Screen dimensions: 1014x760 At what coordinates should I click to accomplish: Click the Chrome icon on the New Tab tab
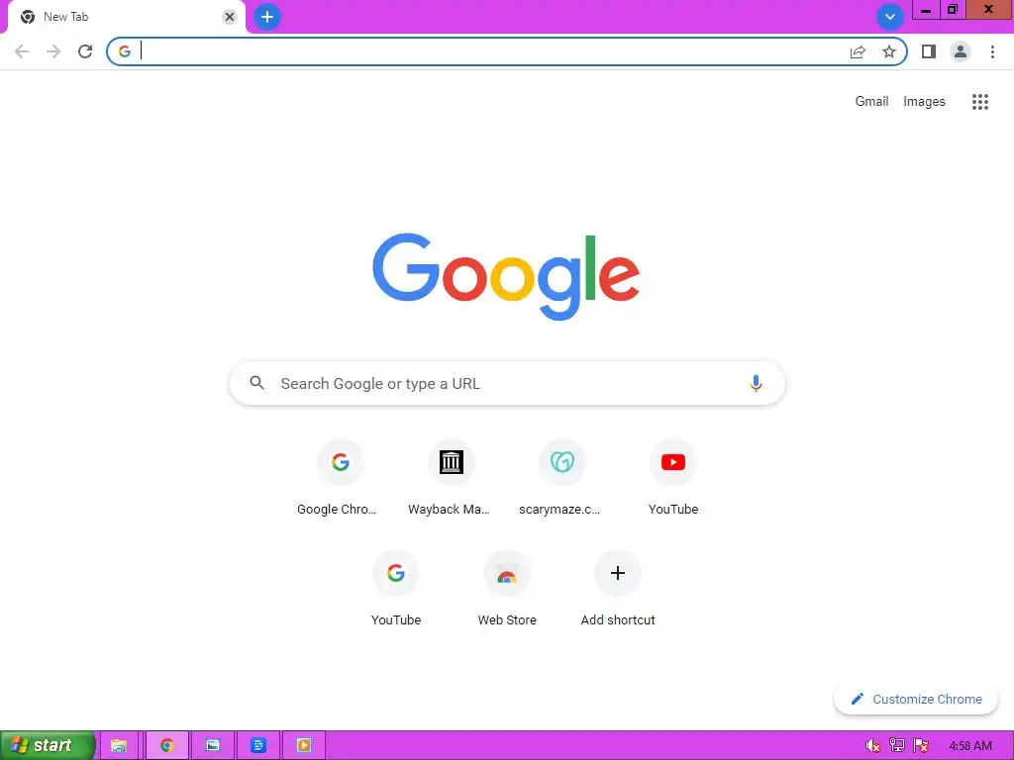[x=28, y=17]
